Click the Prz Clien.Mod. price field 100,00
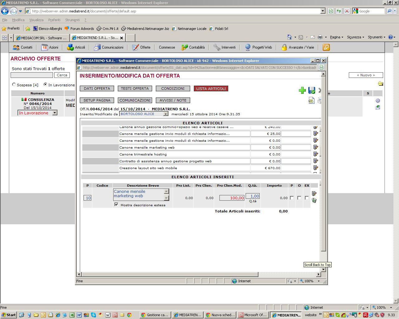The width and height of the screenshot is (399, 319). 232,198
